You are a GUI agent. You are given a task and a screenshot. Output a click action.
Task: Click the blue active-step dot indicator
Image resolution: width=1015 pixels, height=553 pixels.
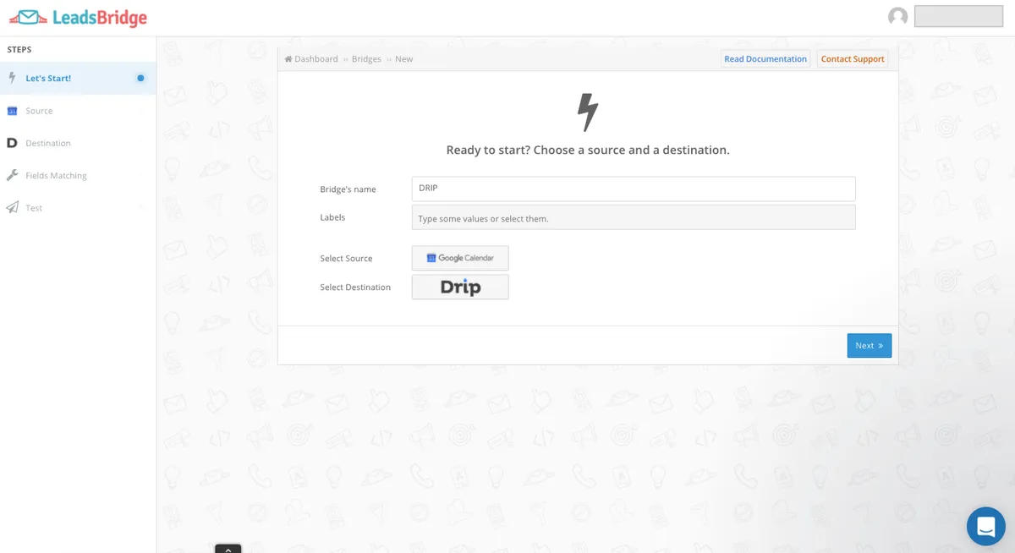pyautogui.click(x=140, y=78)
